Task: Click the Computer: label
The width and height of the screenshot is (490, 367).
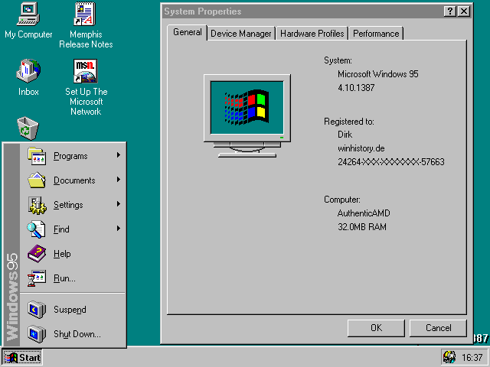Action: coord(342,200)
